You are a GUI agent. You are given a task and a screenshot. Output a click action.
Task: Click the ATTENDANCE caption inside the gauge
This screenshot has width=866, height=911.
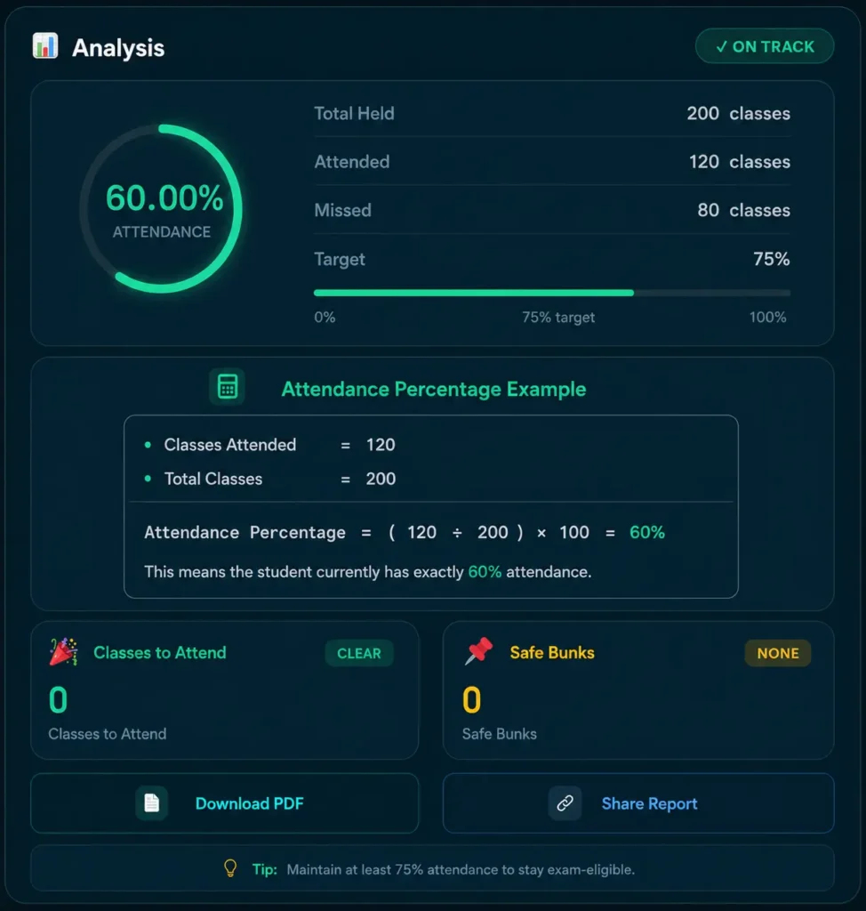click(x=162, y=232)
